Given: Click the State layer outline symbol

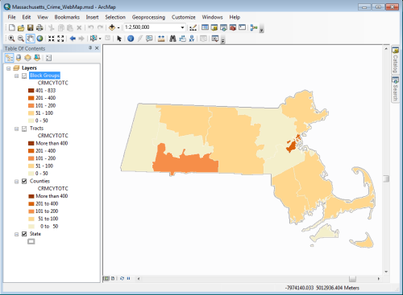Looking at the screenshot, I should point(31,241).
